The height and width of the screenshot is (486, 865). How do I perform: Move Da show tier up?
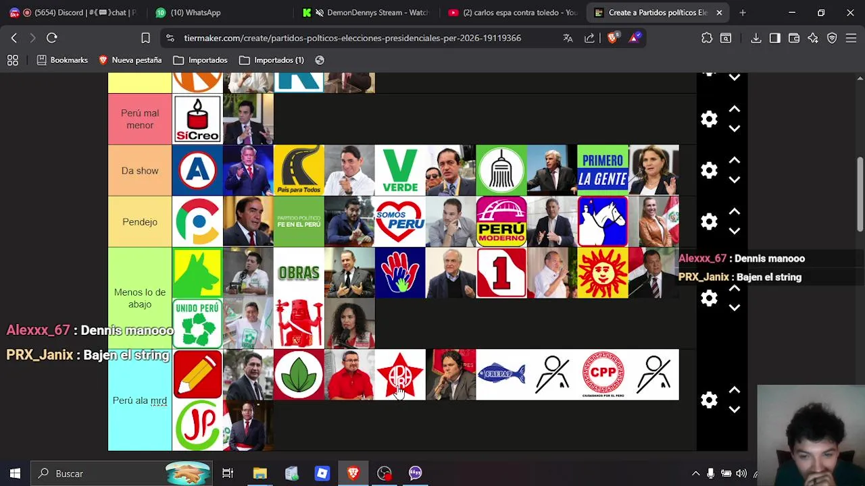735,161
